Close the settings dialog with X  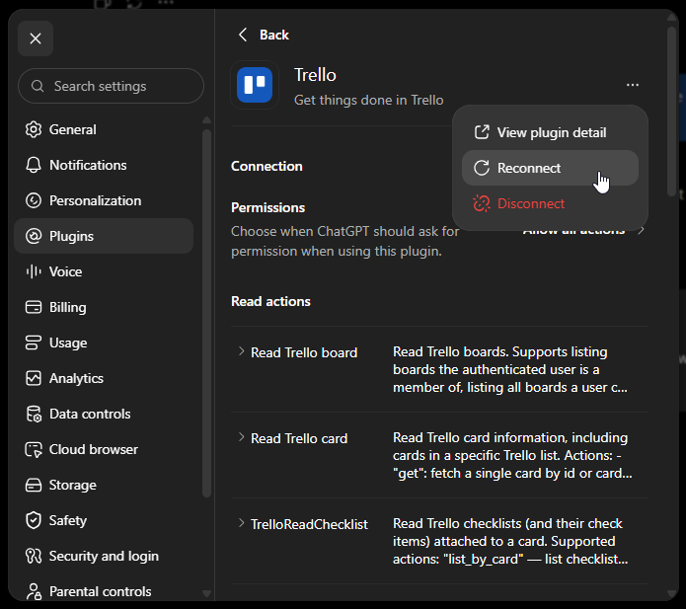coord(36,38)
